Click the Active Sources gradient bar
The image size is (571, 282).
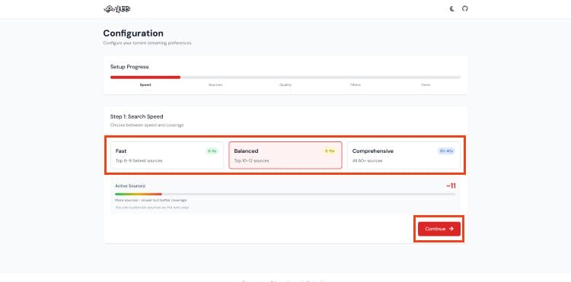[x=285, y=194]
